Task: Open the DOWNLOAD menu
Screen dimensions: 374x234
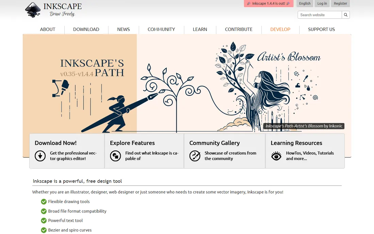Action: [x=86, y=29]
